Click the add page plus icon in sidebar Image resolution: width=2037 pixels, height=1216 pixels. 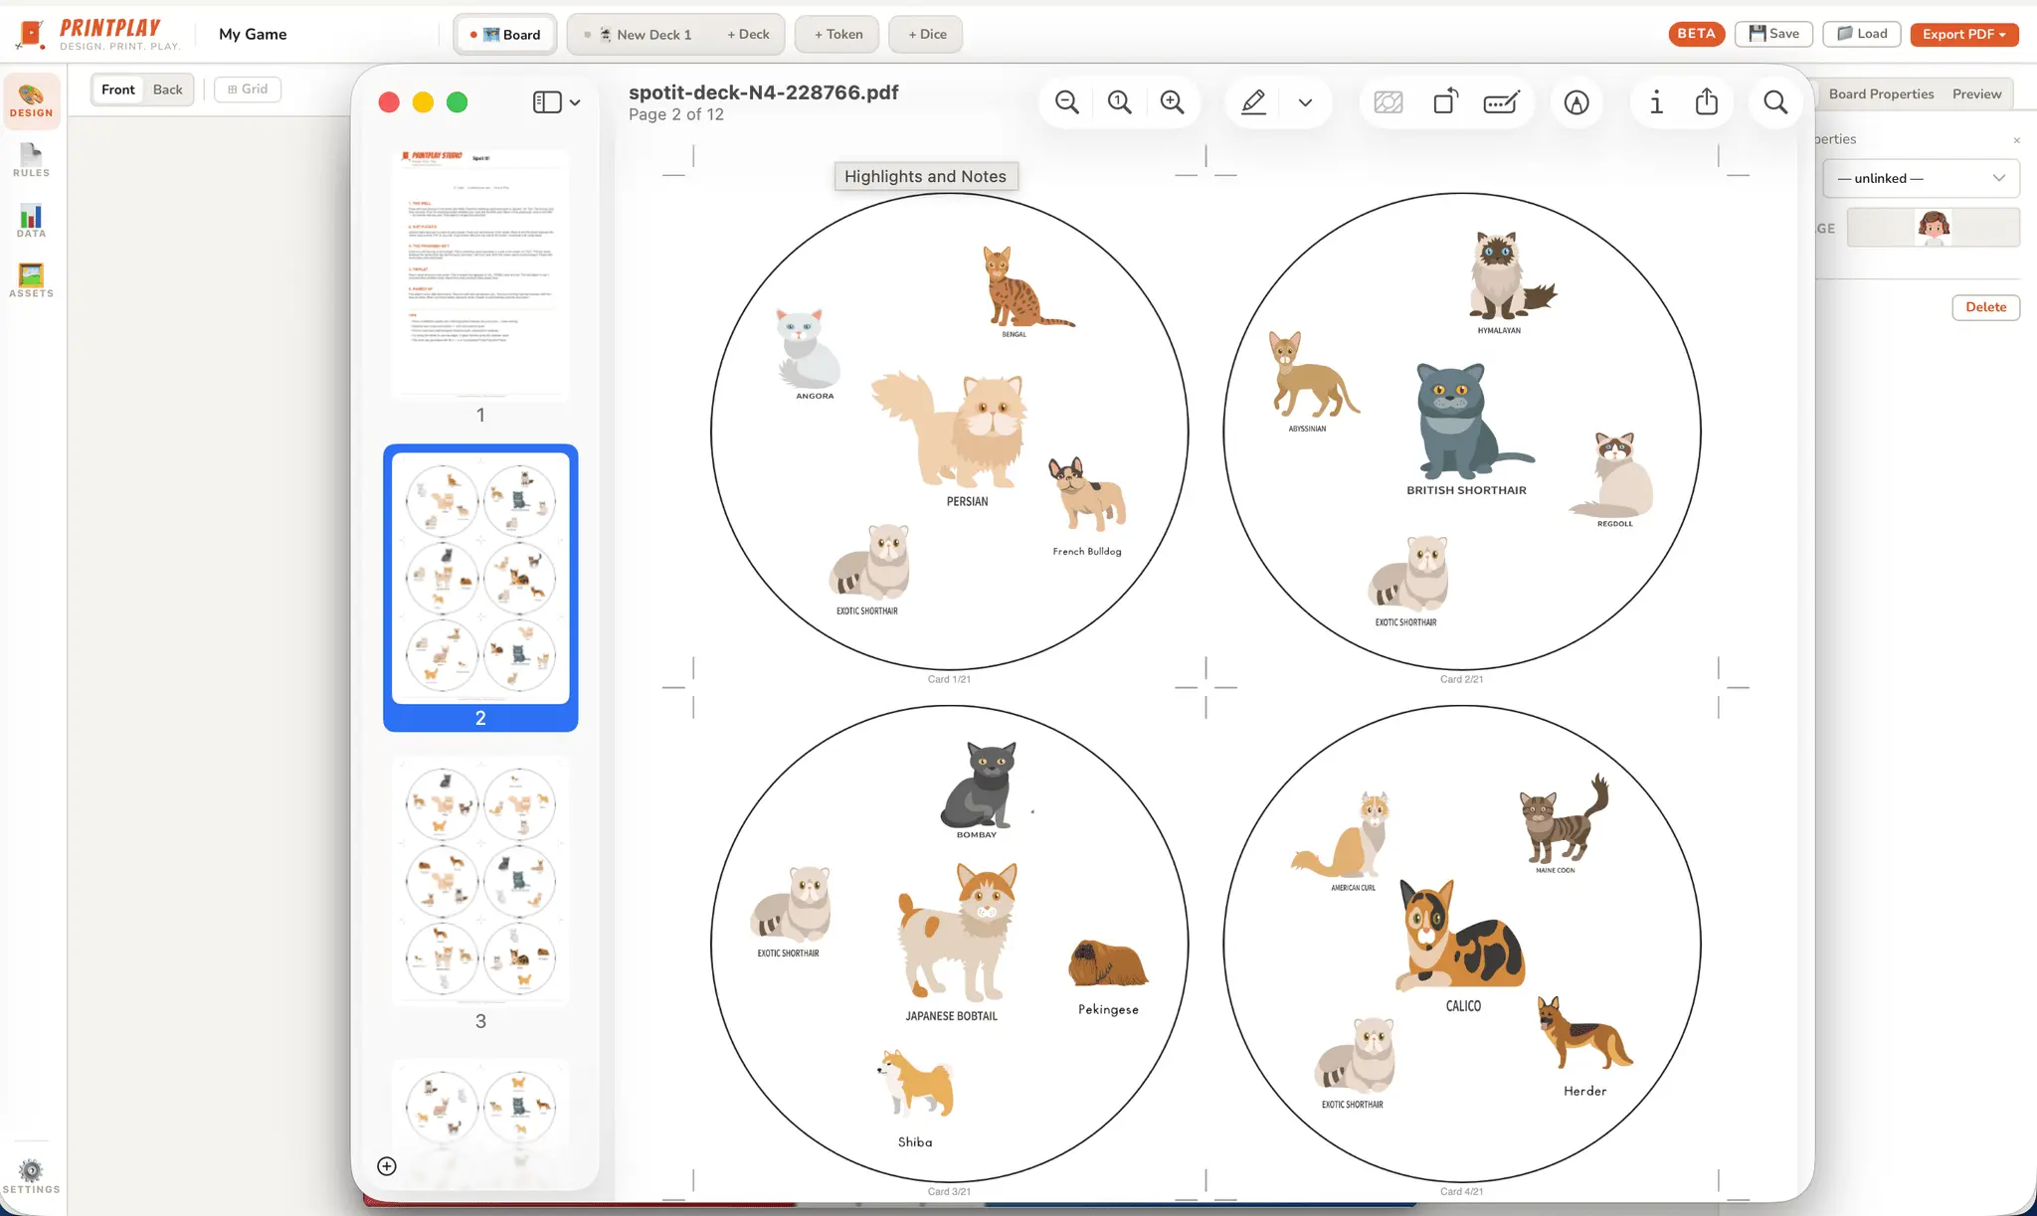click(387, 1166)
